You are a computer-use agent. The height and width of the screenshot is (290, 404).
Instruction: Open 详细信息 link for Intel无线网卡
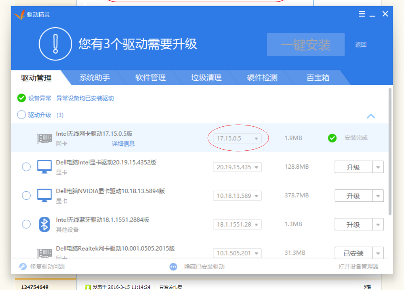123,143
